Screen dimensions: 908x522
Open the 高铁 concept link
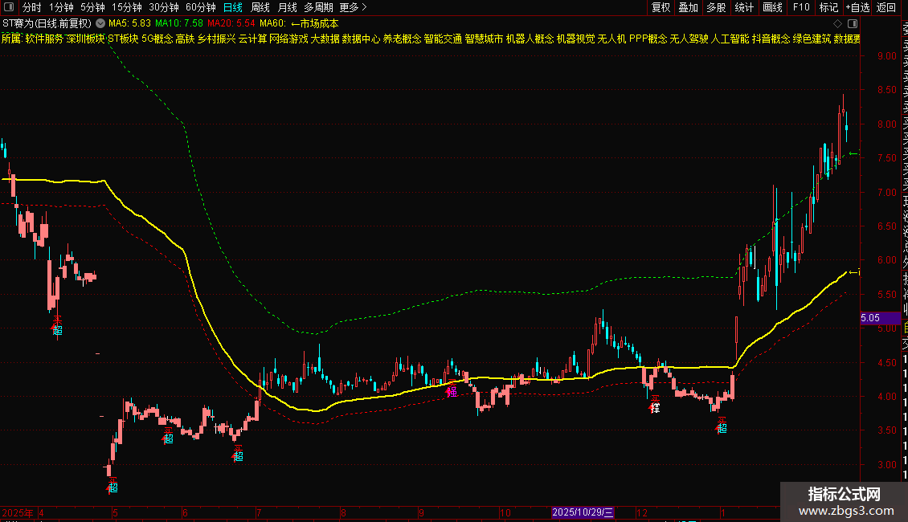click(x=185, y=39)
